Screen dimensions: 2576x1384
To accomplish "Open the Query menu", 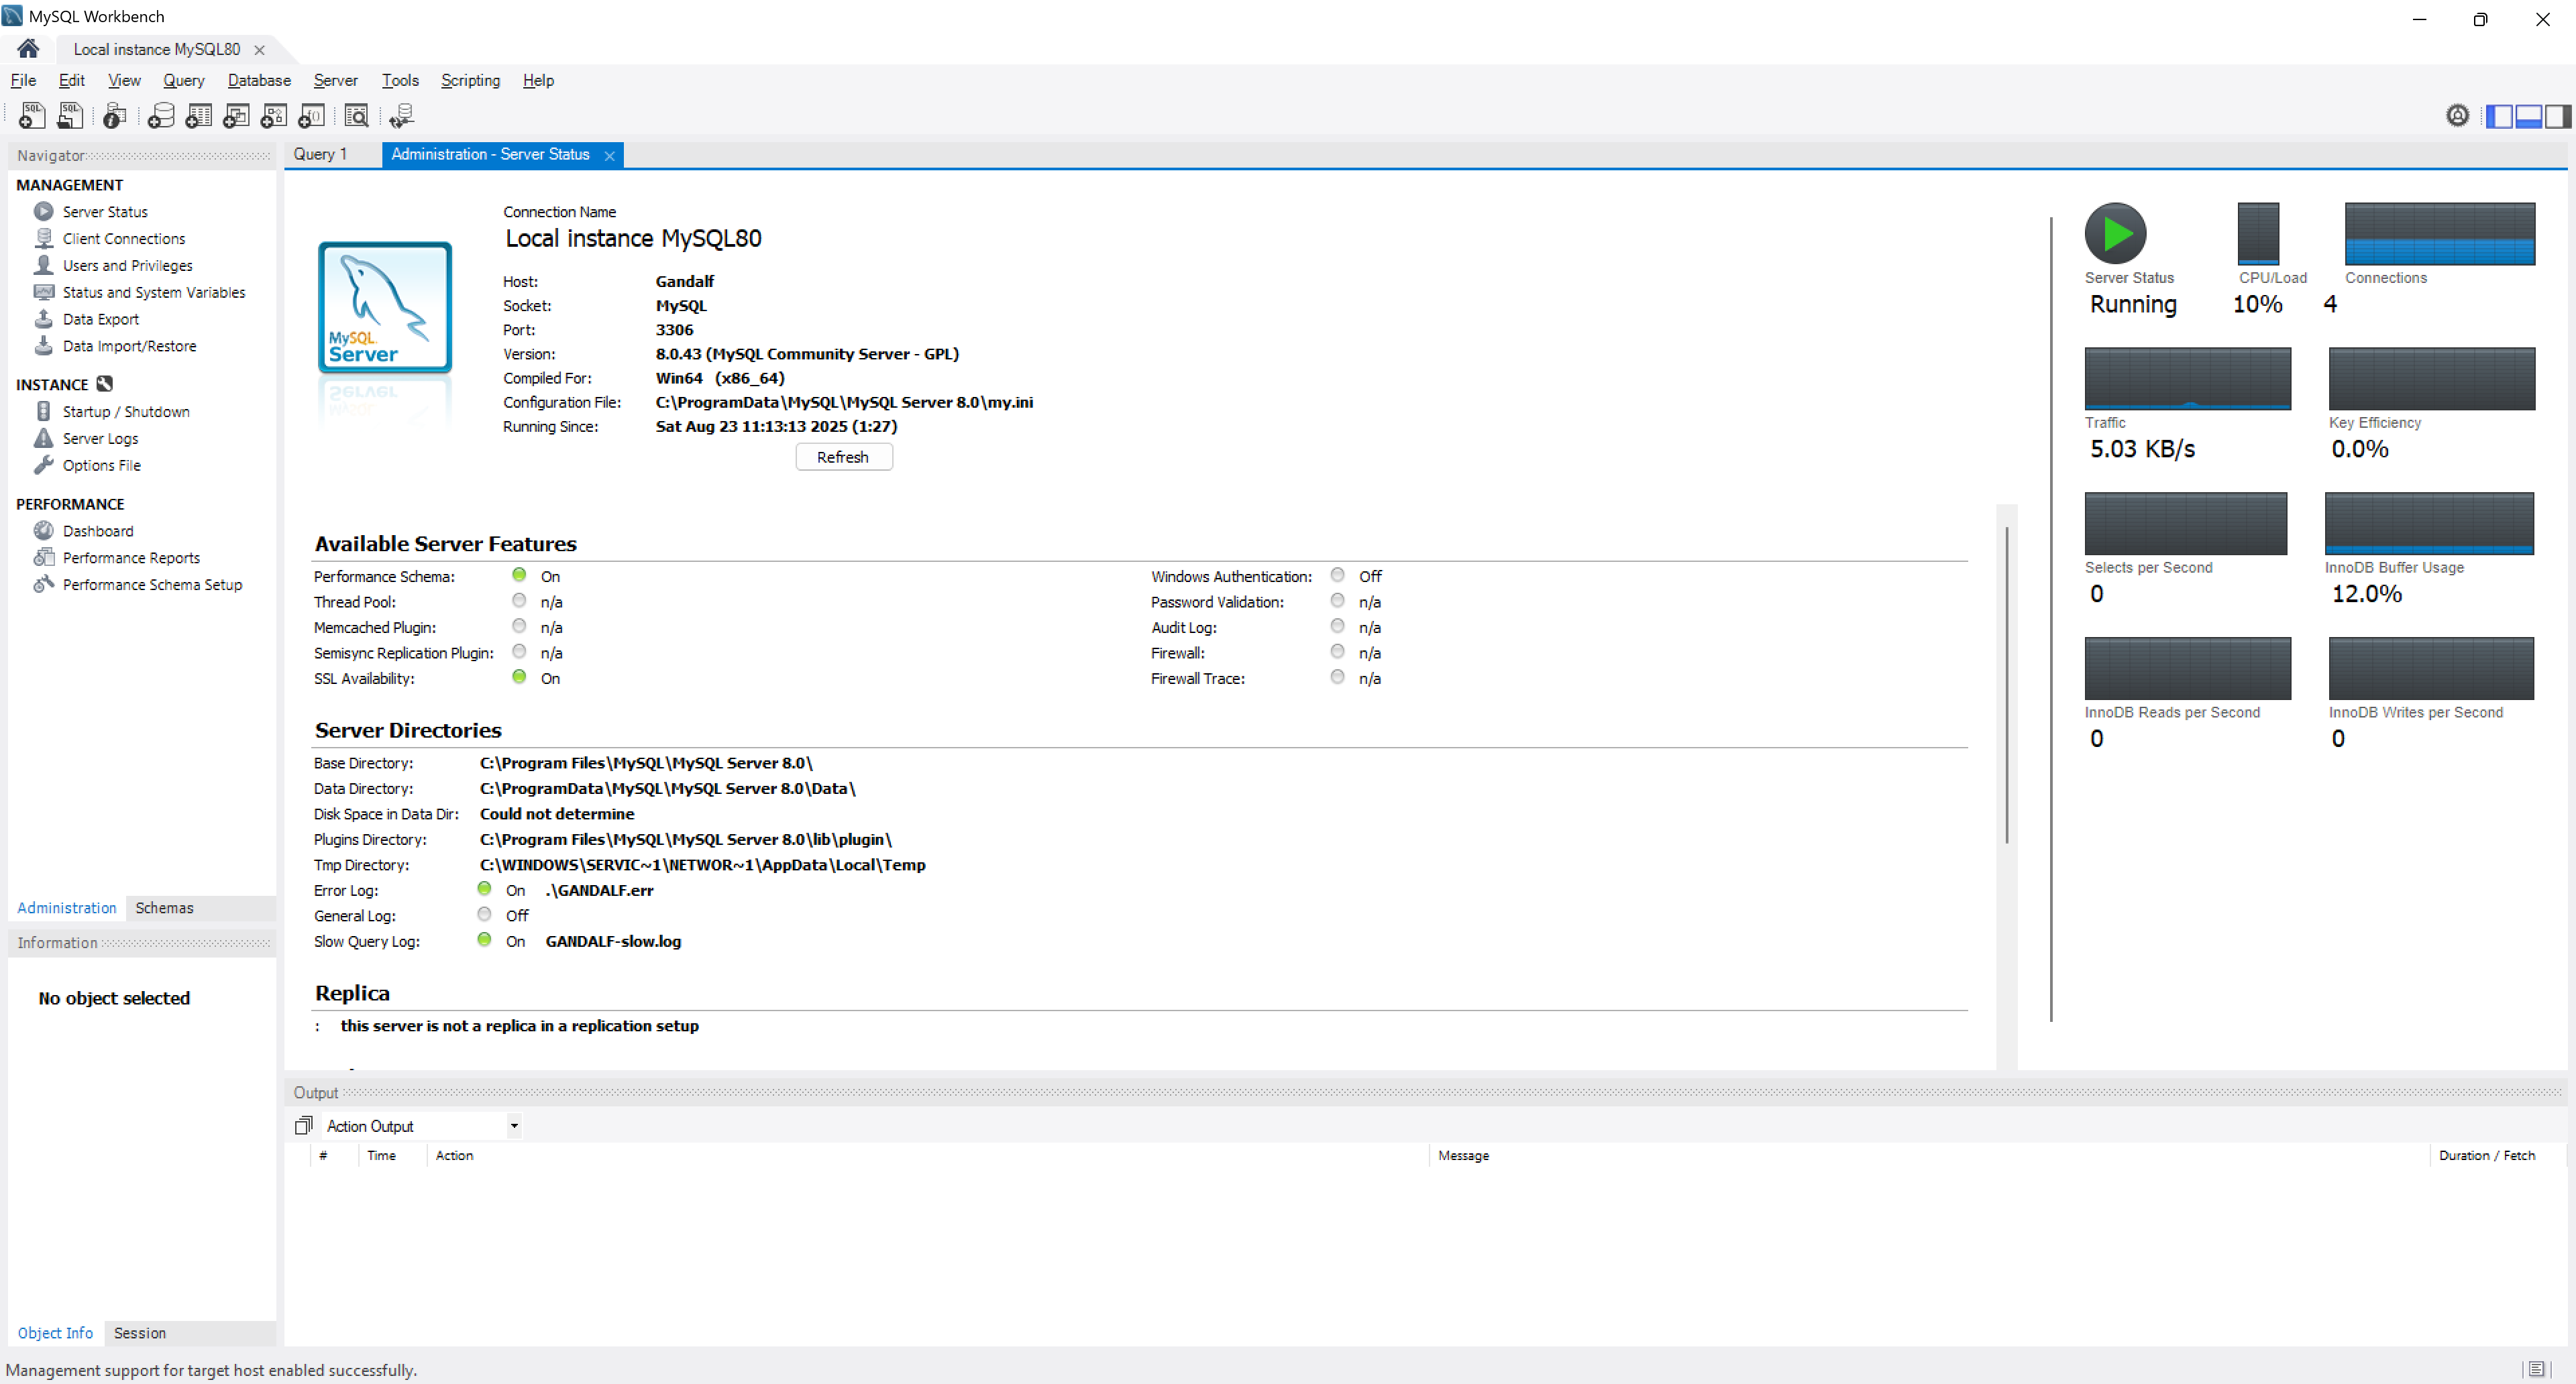I will (x=183, y=81).
